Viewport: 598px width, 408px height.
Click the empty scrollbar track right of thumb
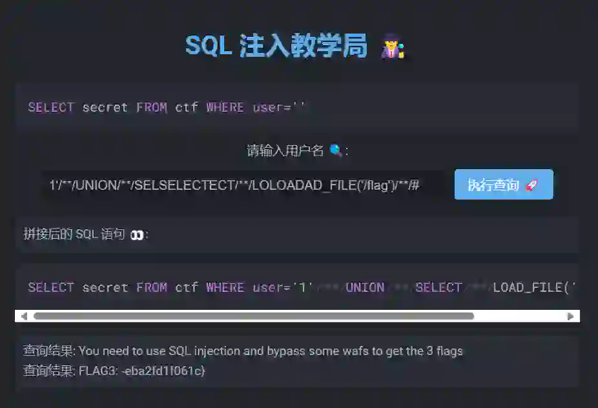[519, 316]
